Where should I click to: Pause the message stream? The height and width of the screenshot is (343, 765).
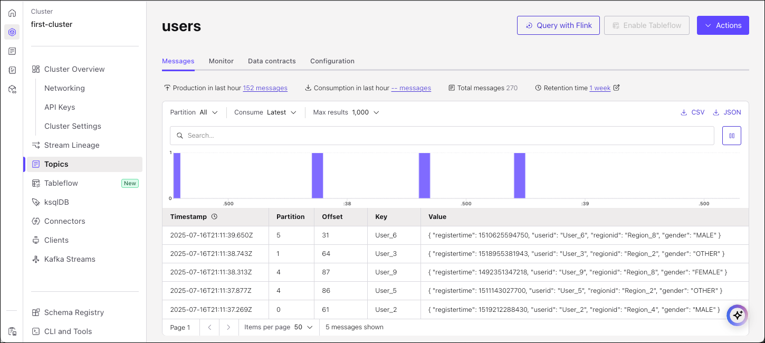click(x=731, y=136)
